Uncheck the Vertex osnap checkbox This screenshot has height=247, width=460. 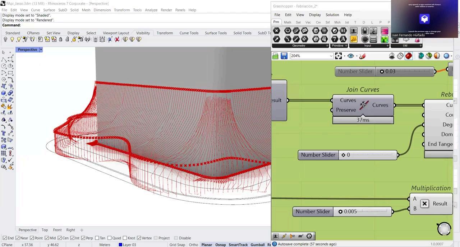[x=138, y=238]
